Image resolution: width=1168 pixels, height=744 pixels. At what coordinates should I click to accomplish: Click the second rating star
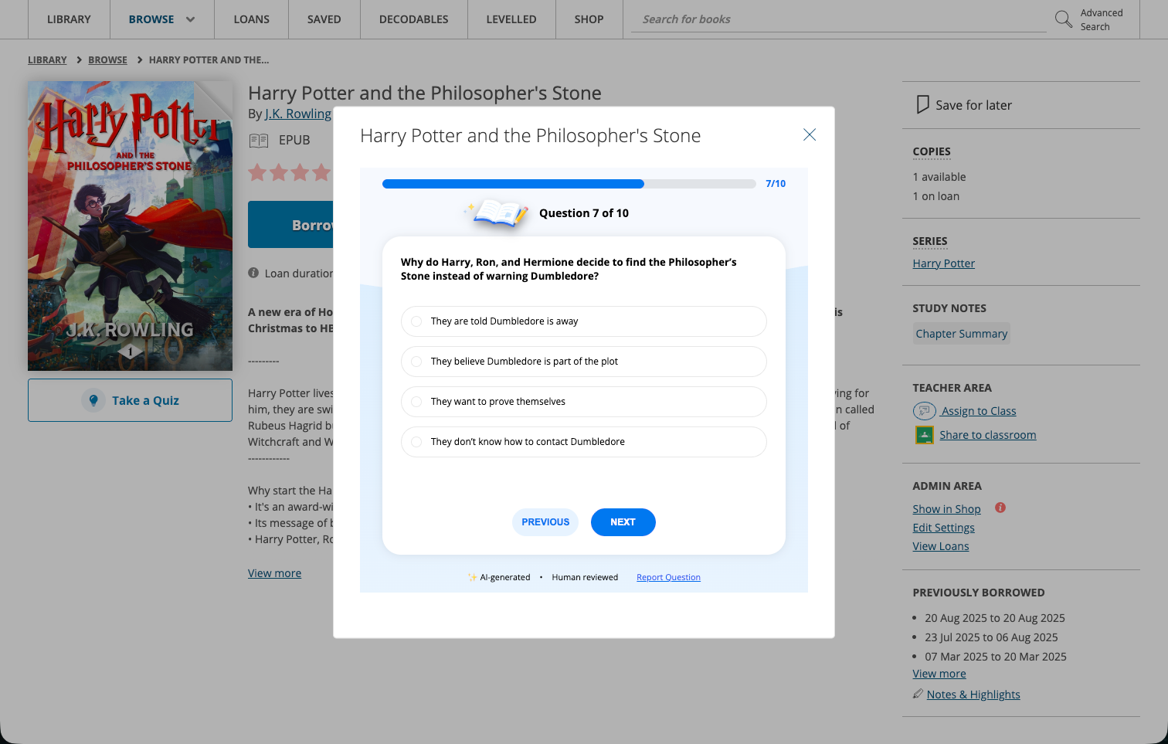279,172
